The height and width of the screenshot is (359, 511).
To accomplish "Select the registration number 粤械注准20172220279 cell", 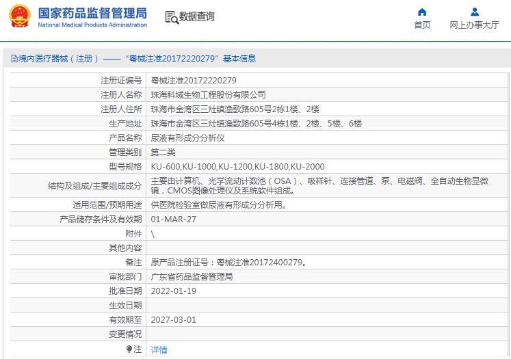I will tap(194, 80).
